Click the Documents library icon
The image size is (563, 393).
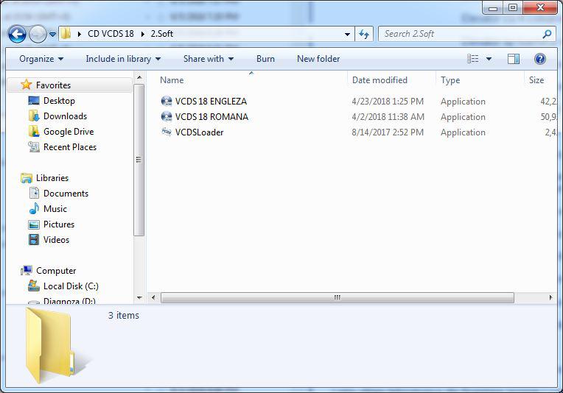(34, 193)
